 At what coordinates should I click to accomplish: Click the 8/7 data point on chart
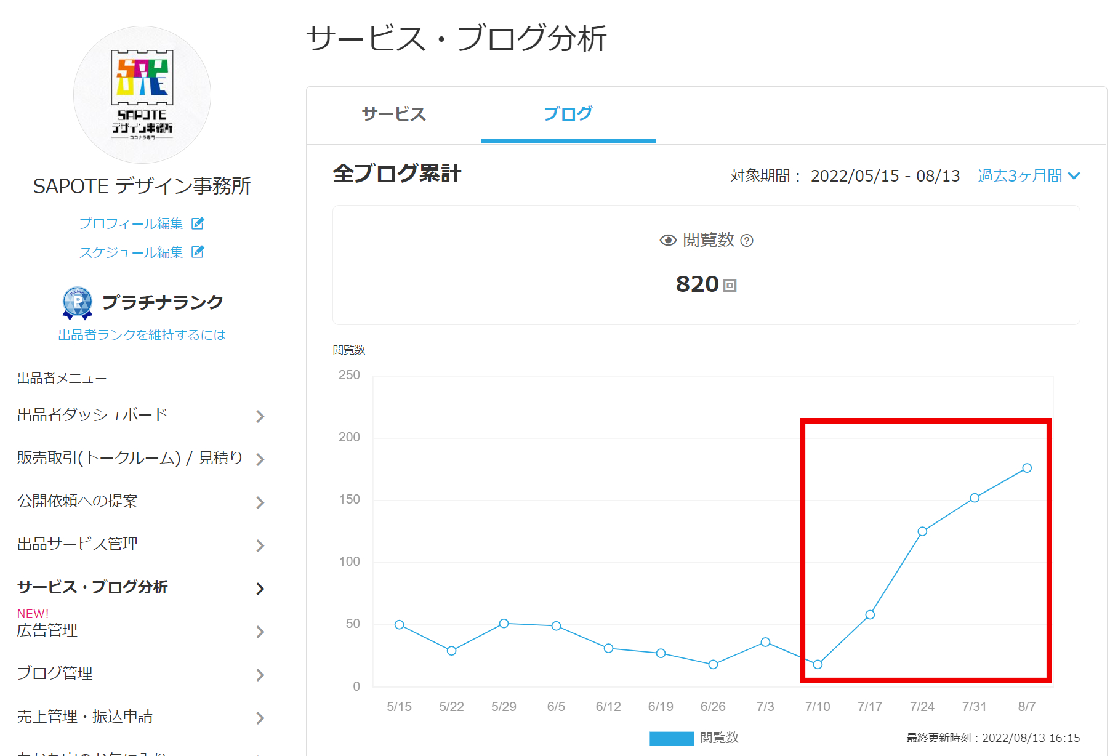click(x=1027, y=468)
